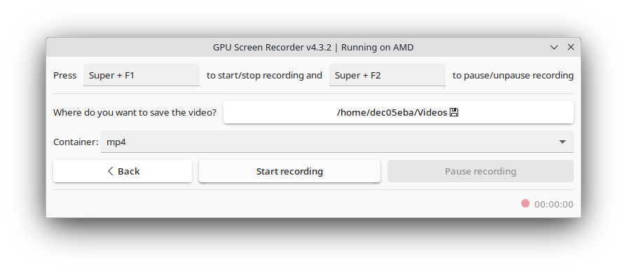This screenshot has width=627, height=272.
Task: Click the left chevron icon on Back
Action: tap(111, 171)
